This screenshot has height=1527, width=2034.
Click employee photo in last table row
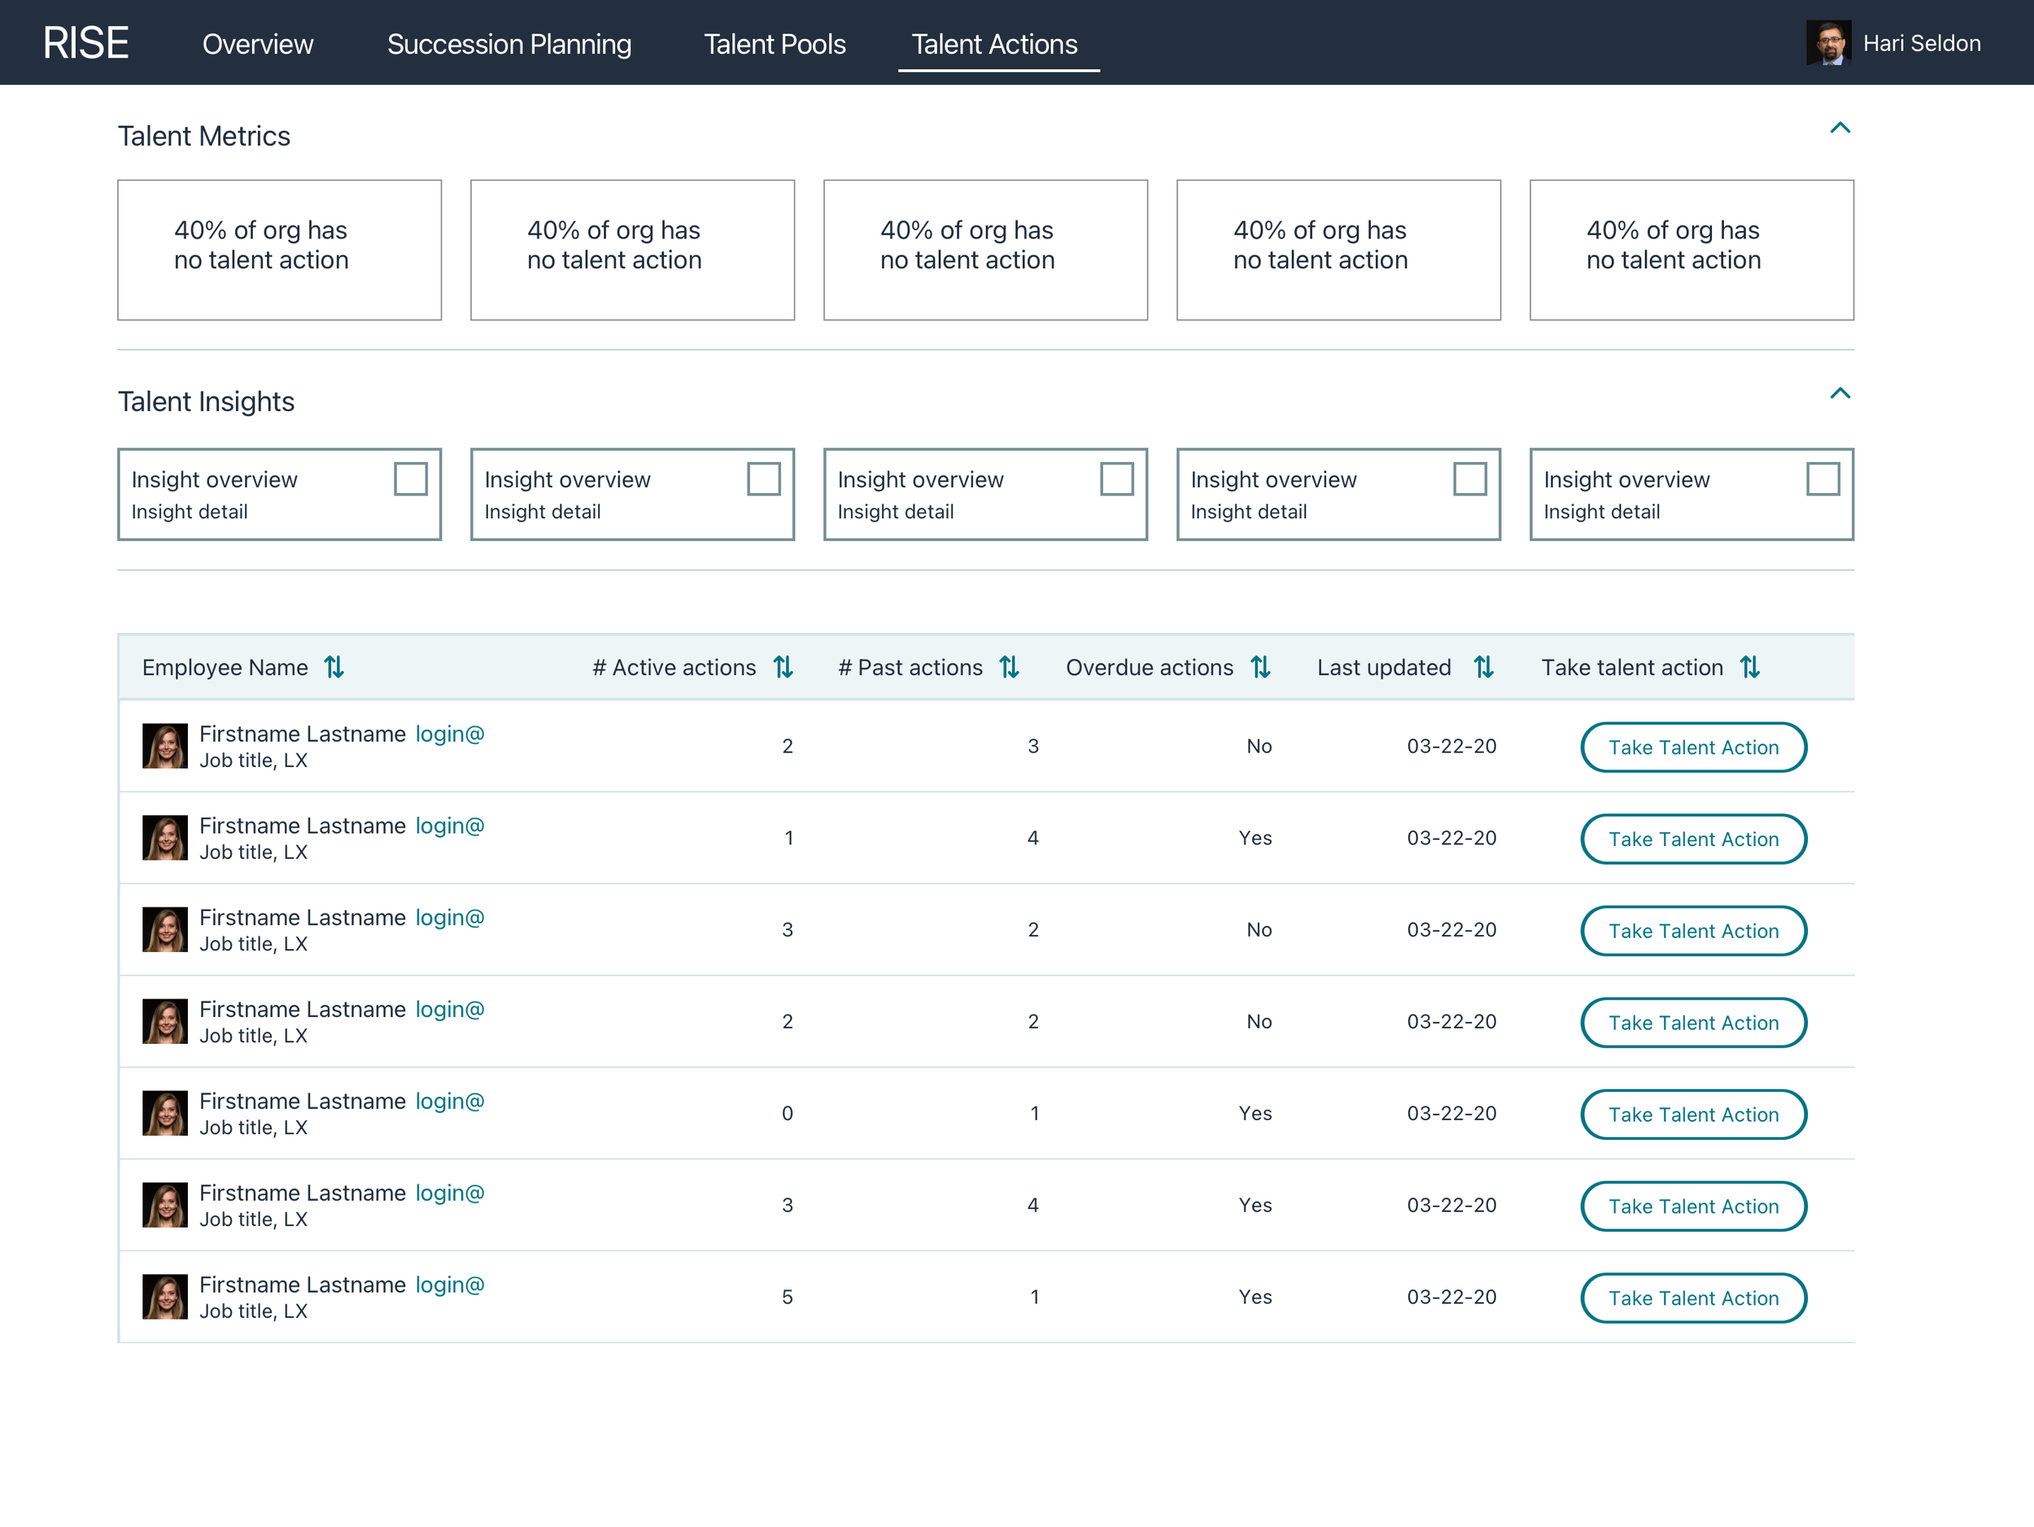pos(165,1296)
